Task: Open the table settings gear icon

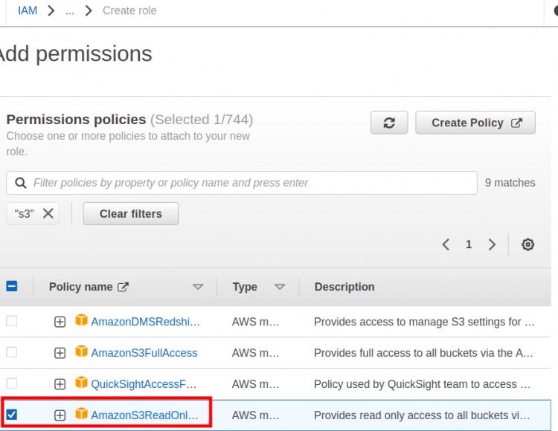Action: click(527, 244)
